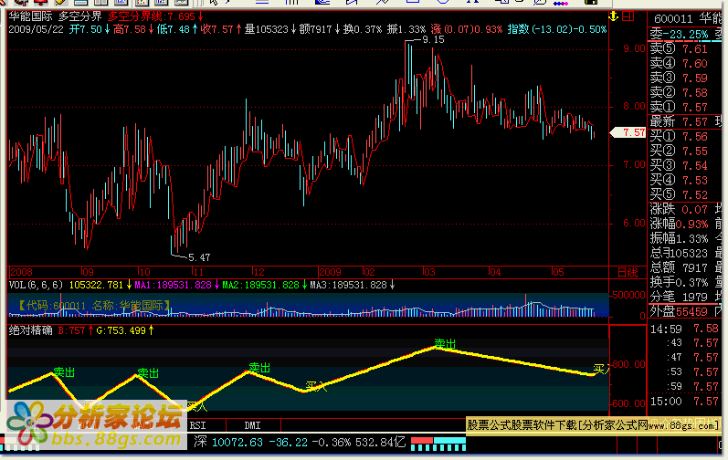The image size is (728, 460).
Task: Click the 绝对精确 indicator name
Action: point(31,330)
